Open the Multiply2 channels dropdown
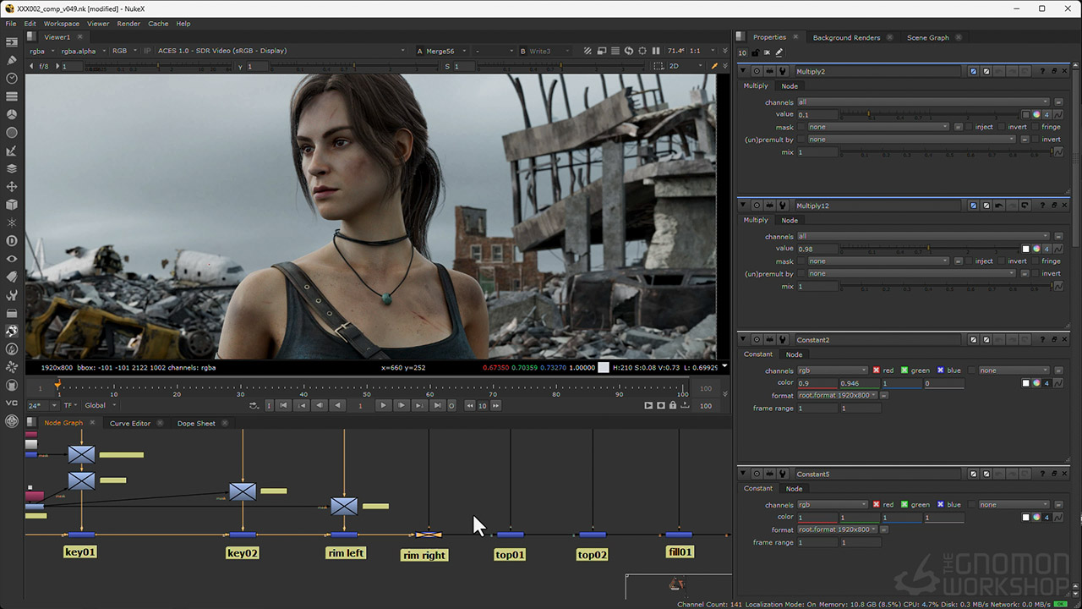 click(x=922, y=102)
